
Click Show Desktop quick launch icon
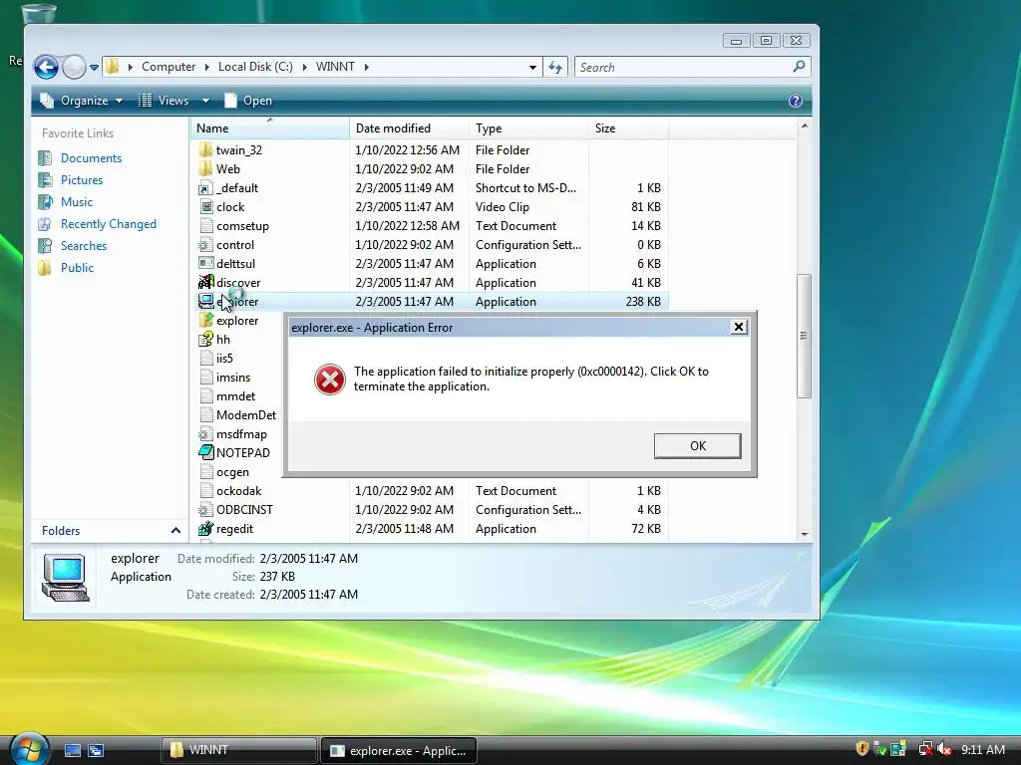click(72, 751)
